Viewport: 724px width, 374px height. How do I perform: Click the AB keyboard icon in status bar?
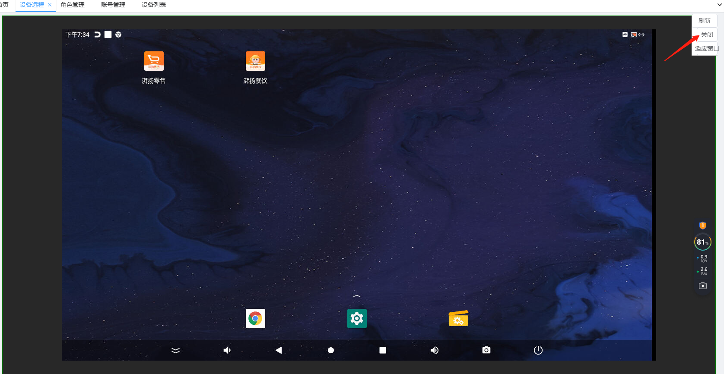(x=625, y=35)
